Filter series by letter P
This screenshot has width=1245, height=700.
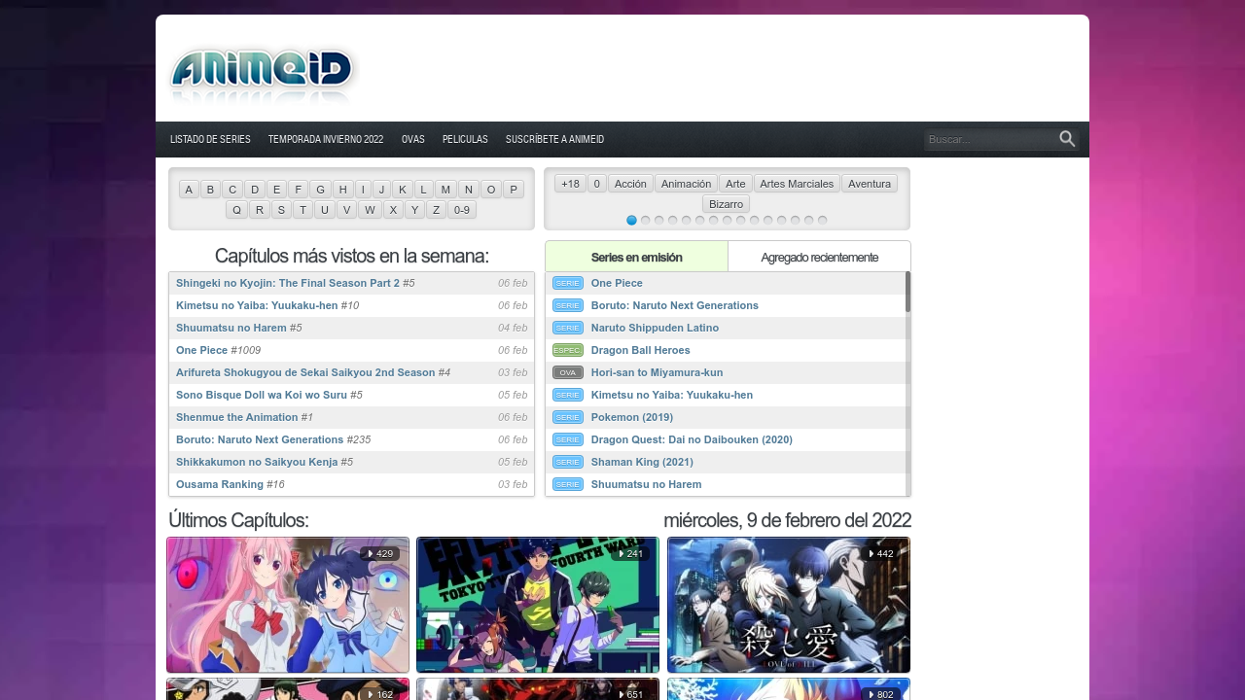tap(514, 190)
